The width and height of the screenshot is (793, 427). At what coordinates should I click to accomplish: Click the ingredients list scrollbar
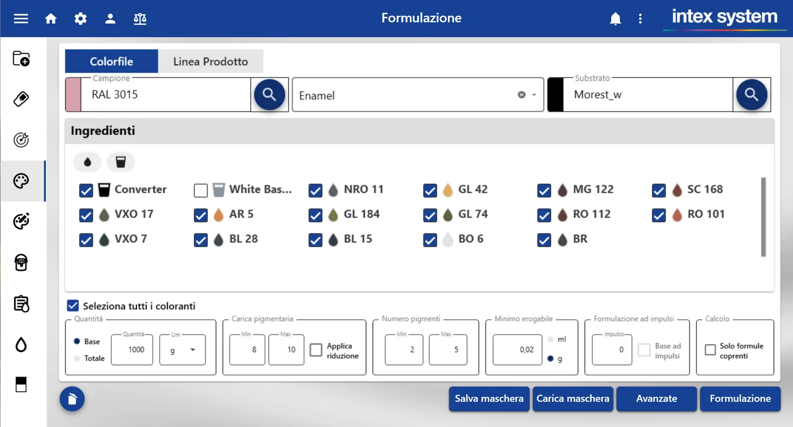(763, 217)
